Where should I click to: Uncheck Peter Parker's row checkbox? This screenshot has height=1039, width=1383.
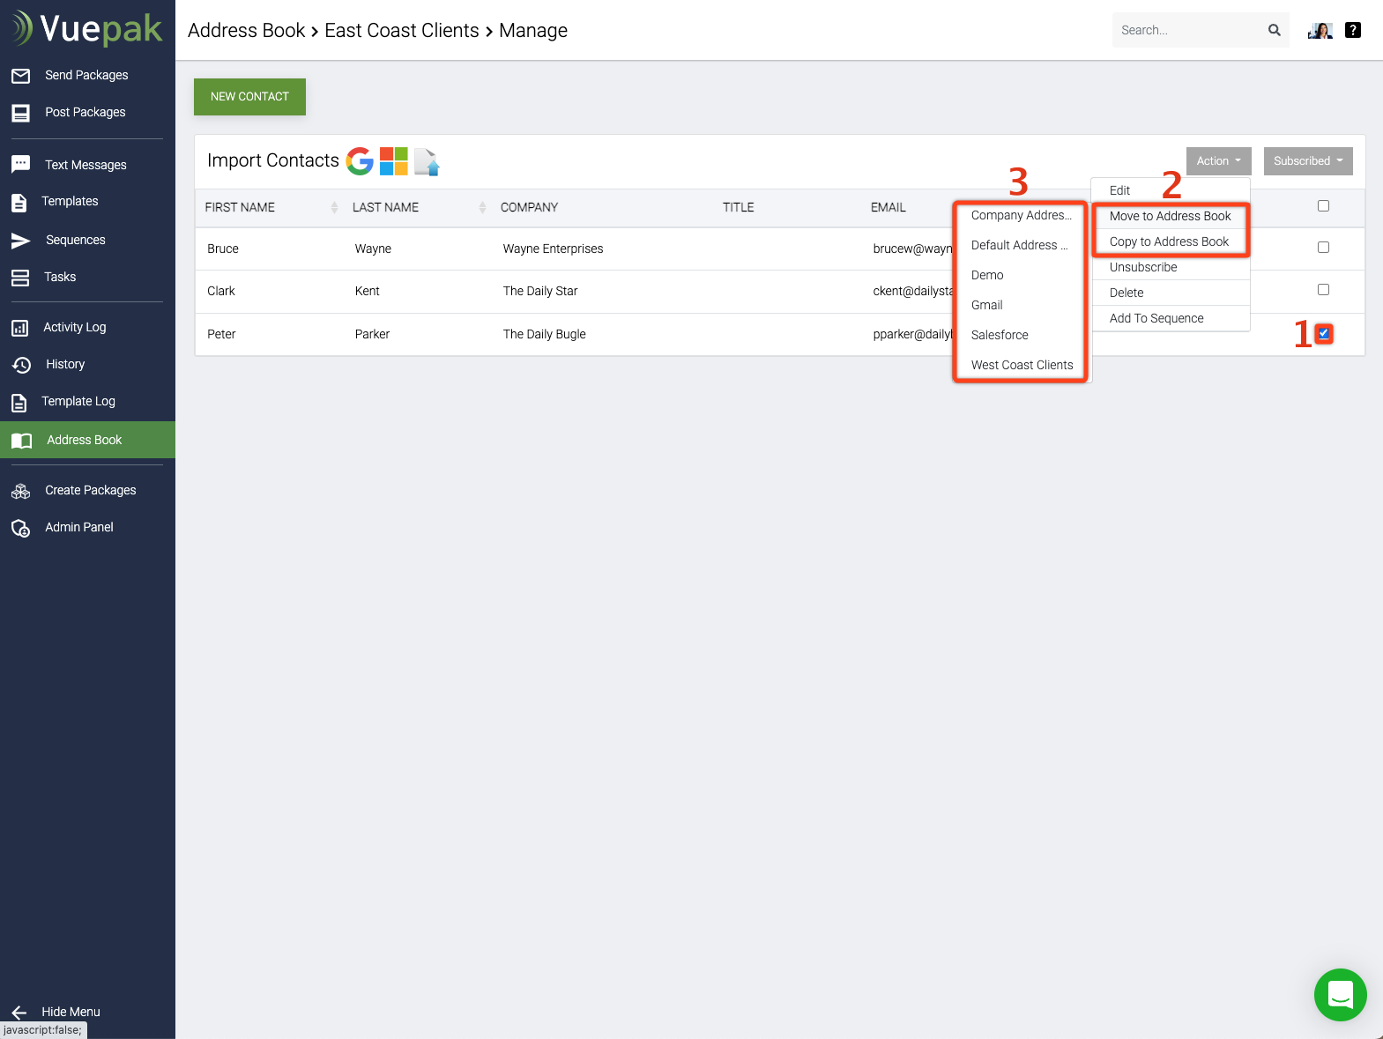pyautogui.click(x=1323, y=333)
